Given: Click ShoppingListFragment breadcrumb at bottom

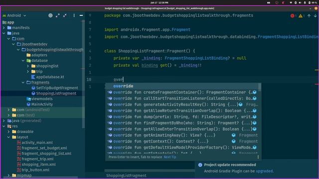Looking at the screenshot, I should click(126, 176).
